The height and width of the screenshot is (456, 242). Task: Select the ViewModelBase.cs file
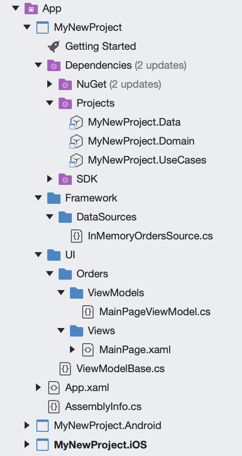pyautogui.click(x=121, y=368)
